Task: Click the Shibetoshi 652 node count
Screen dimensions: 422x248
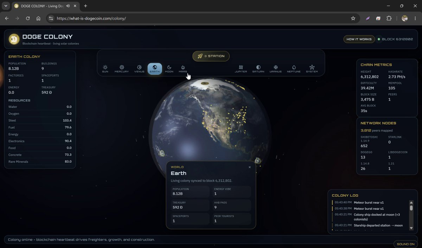Action: pyautogui.click(x=364, y=146)
